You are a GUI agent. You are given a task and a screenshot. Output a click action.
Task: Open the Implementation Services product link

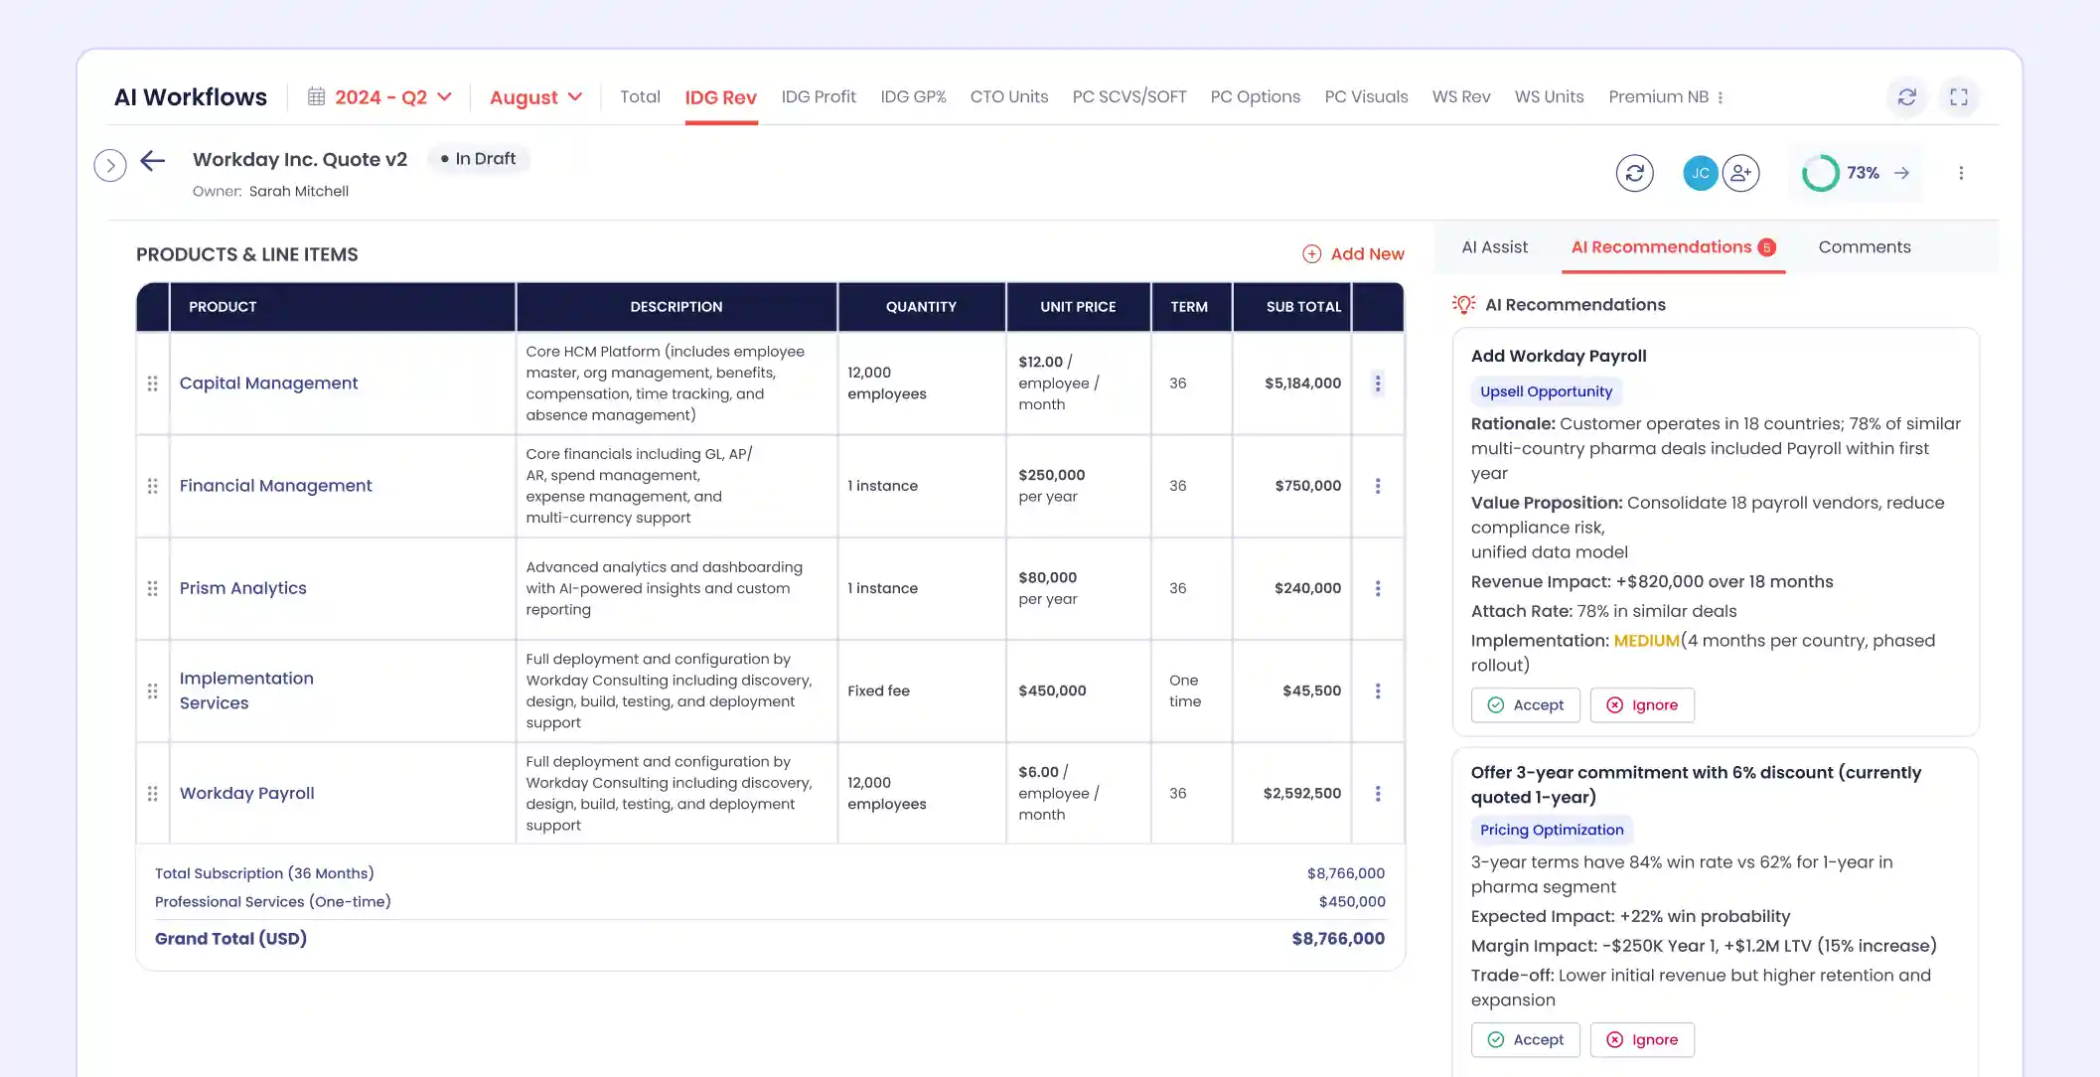(245, 691)
